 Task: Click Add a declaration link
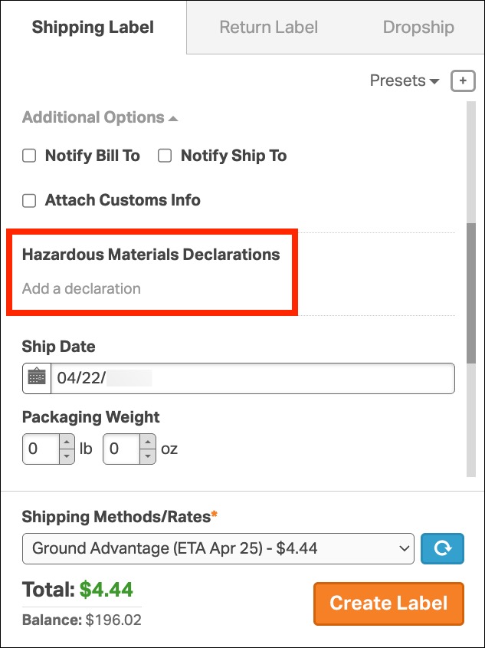81,288
